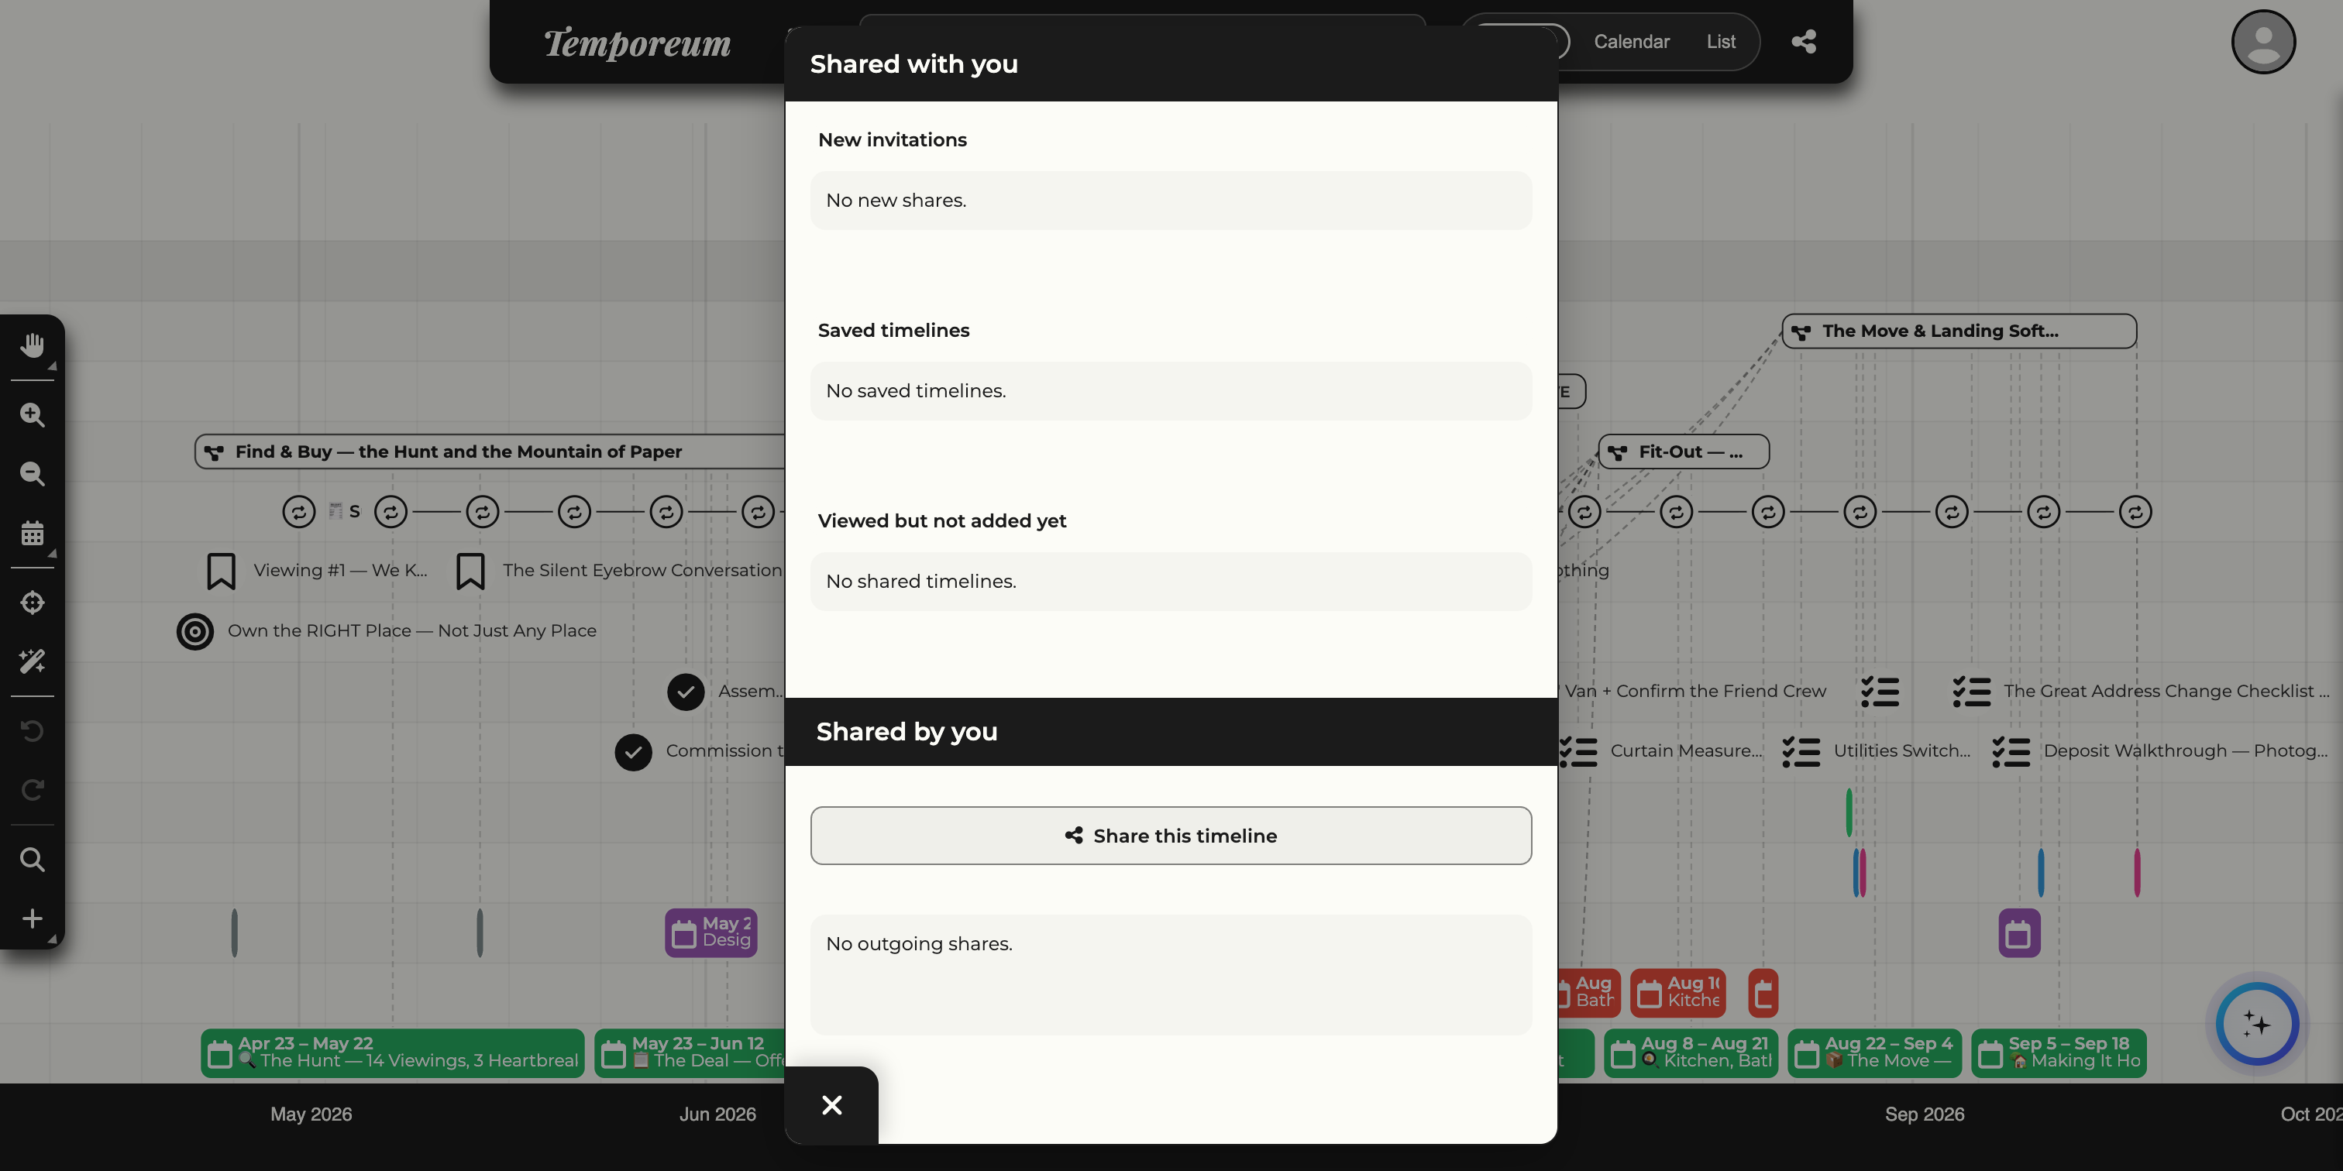Open Curtain Measure... checklist item
This screenshot has height=1171, width=2343.
(x=1661, y=751)
